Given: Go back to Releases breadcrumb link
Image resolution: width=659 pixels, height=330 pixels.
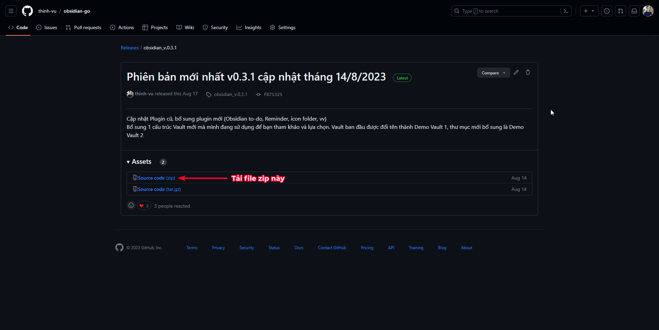Looking at the screenshot, I should click(130, 48).
